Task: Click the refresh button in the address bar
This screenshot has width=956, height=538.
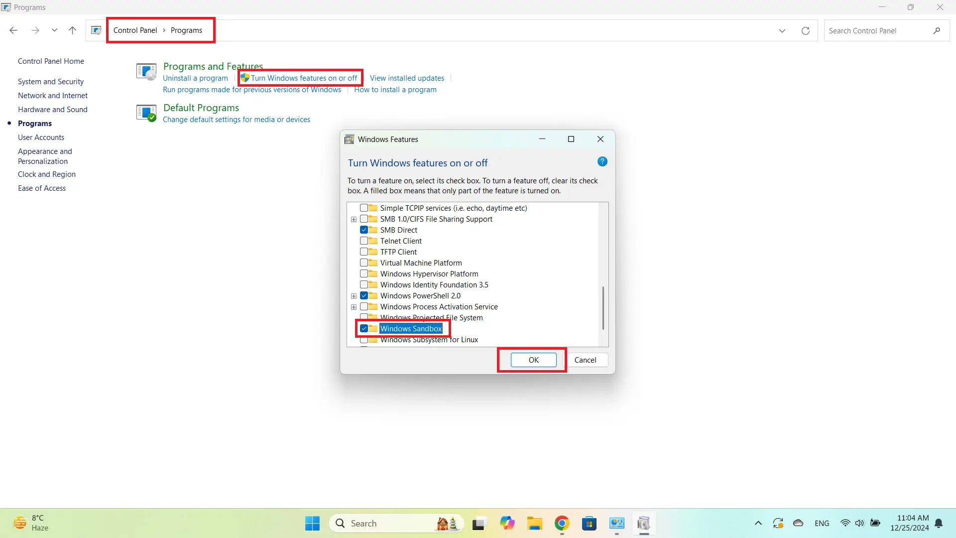Action: (805, 30)
